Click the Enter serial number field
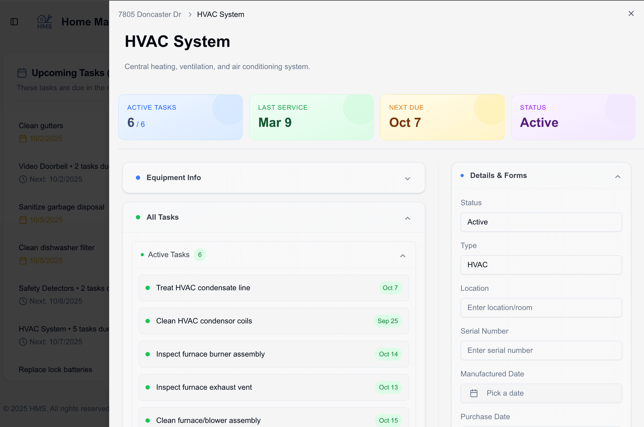The height and width of the screenshot is (427, 644). pyautogui.click(x=540, y=350)
